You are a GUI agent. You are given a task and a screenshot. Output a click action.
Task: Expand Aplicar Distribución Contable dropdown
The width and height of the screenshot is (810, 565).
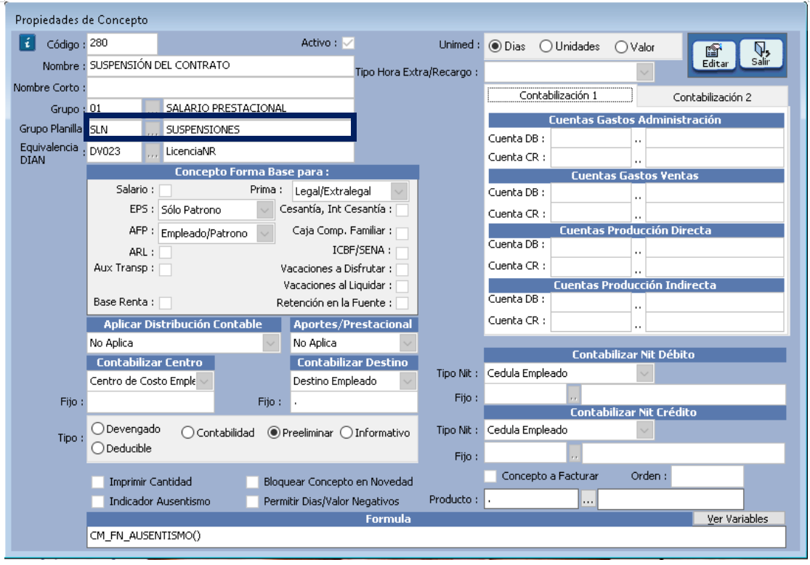[x=270, y=343]
